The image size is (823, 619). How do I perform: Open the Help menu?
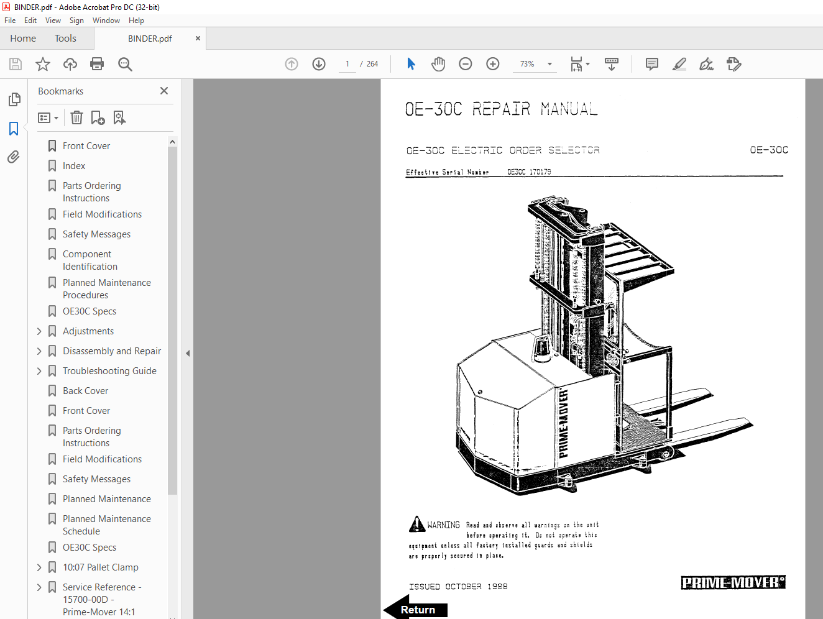[x=136, y=21]
